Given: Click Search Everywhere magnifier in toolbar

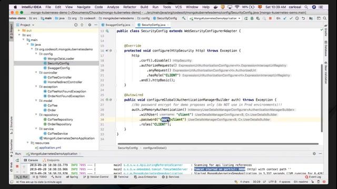Looking at the screenshot, I should click(325, 18).
